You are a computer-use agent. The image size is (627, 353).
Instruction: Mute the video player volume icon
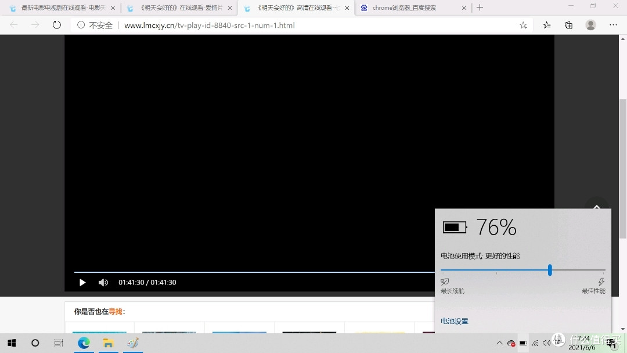103,283
